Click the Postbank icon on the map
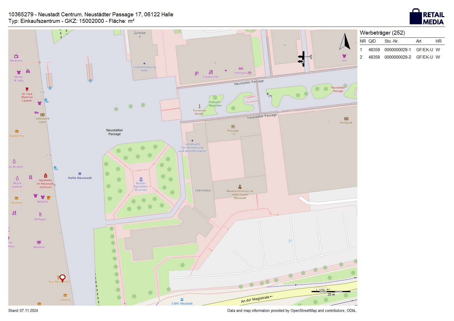The height and width of the screenshot is (321, 454). click(346, 119)
